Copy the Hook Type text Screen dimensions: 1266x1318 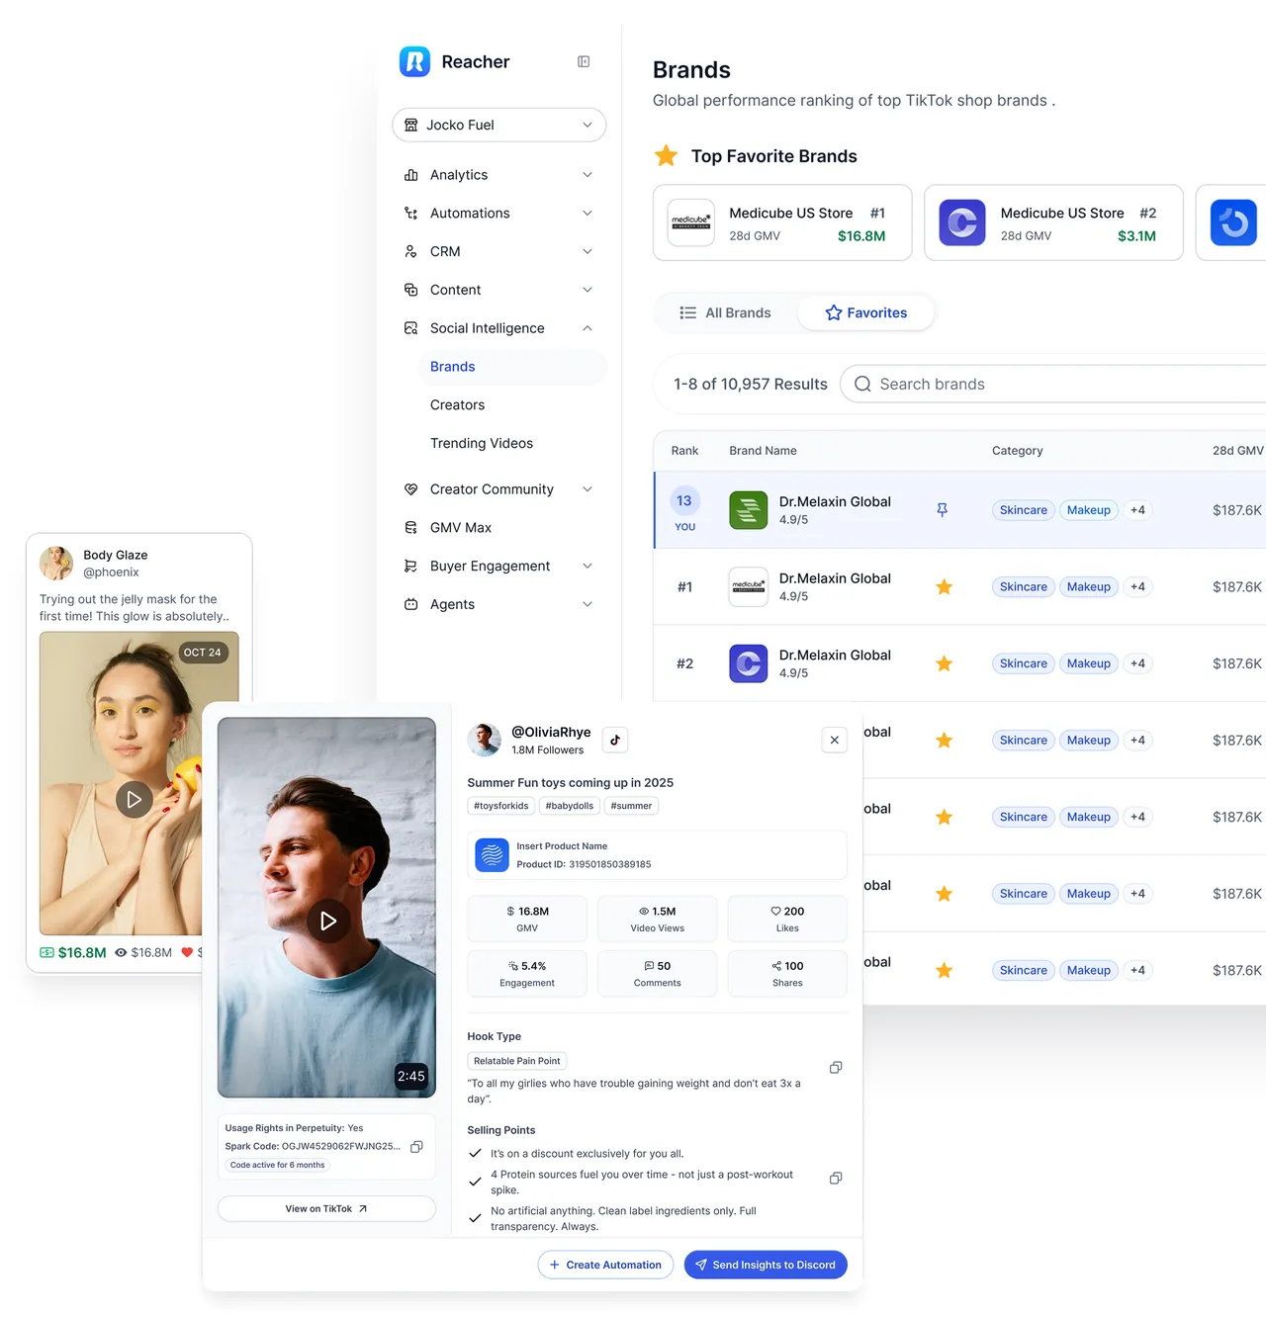click(x=836, y=1068)
